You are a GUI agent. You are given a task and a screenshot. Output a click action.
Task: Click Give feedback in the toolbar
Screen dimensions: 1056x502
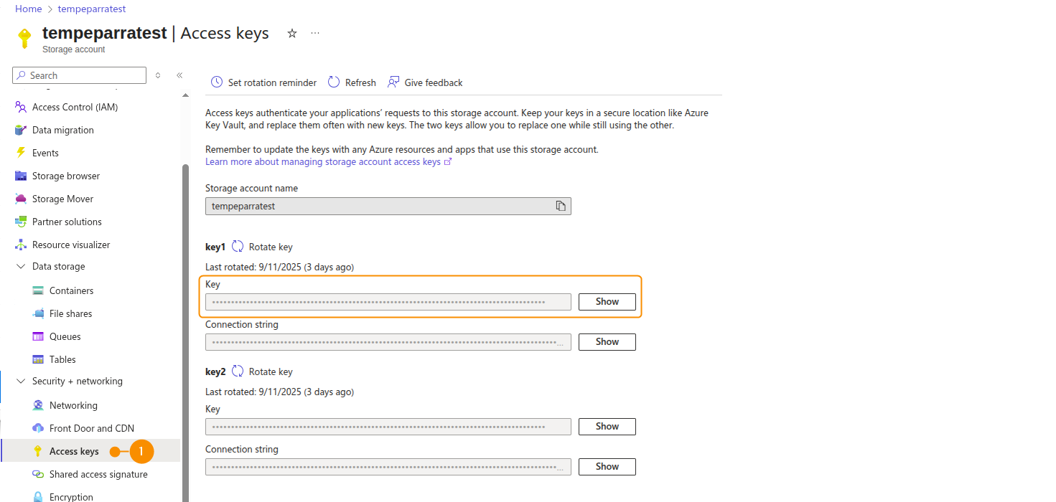(x=425, y=82)
